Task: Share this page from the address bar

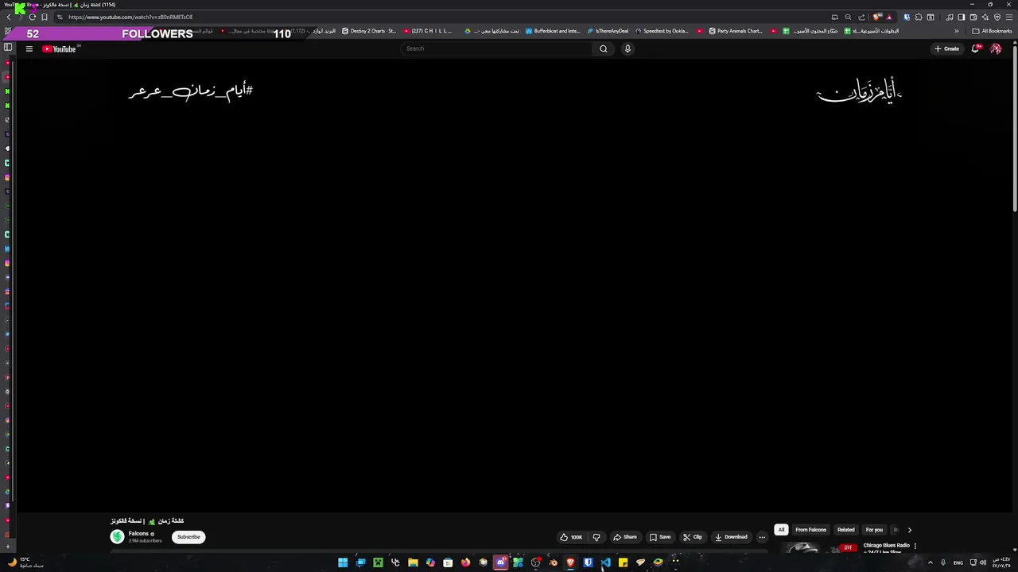Action: pyautogui.click(x=861, y=17)
